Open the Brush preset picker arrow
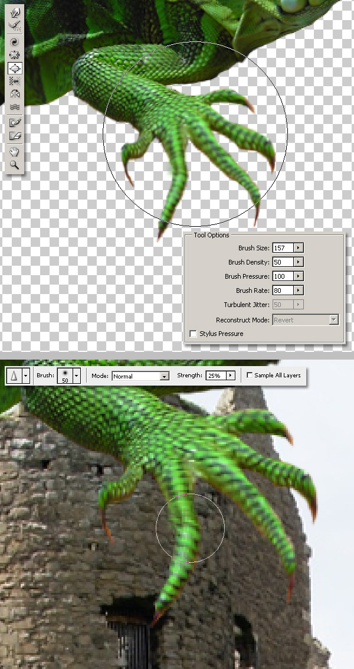The height and width of the screenshot is (669, 354). [x=76, y=376]
